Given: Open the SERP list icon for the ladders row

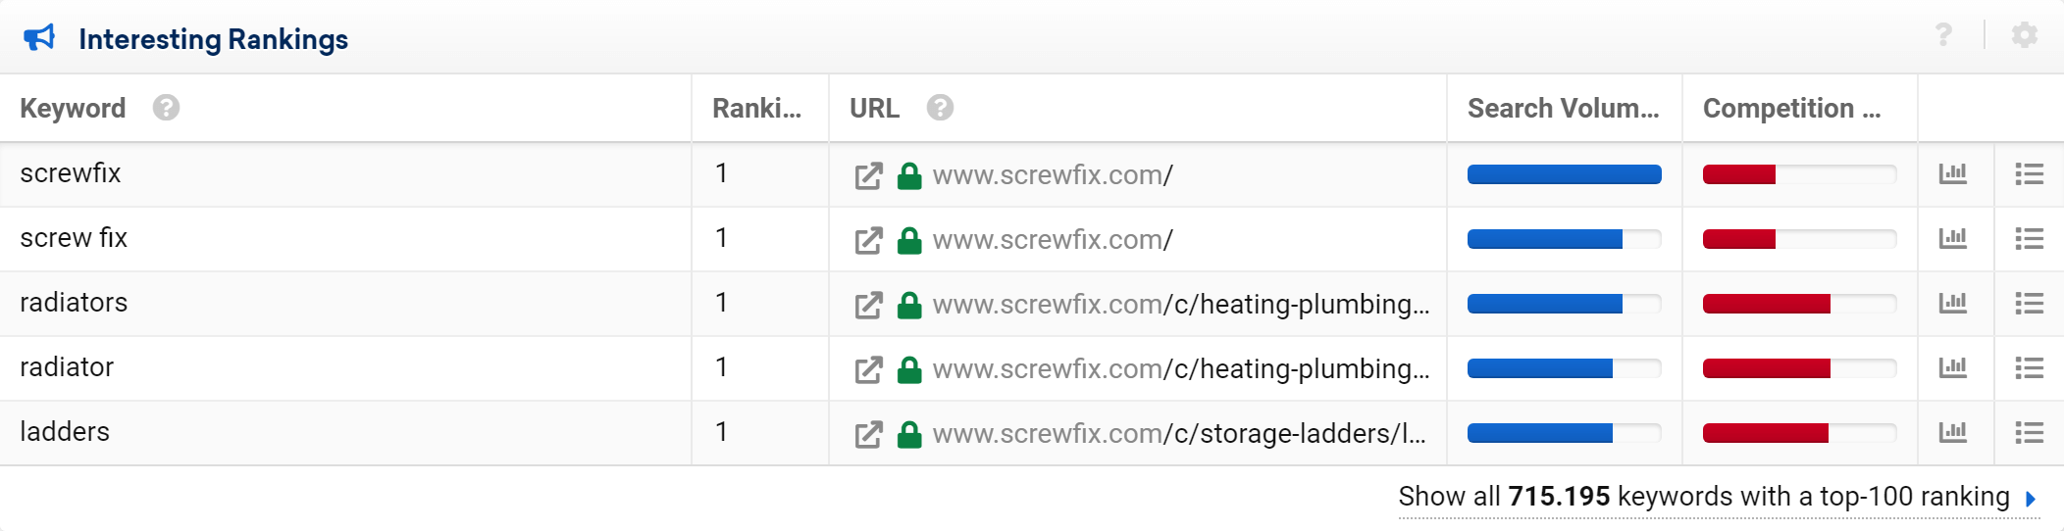Looking at the screenshot, I should (2029, 432).
